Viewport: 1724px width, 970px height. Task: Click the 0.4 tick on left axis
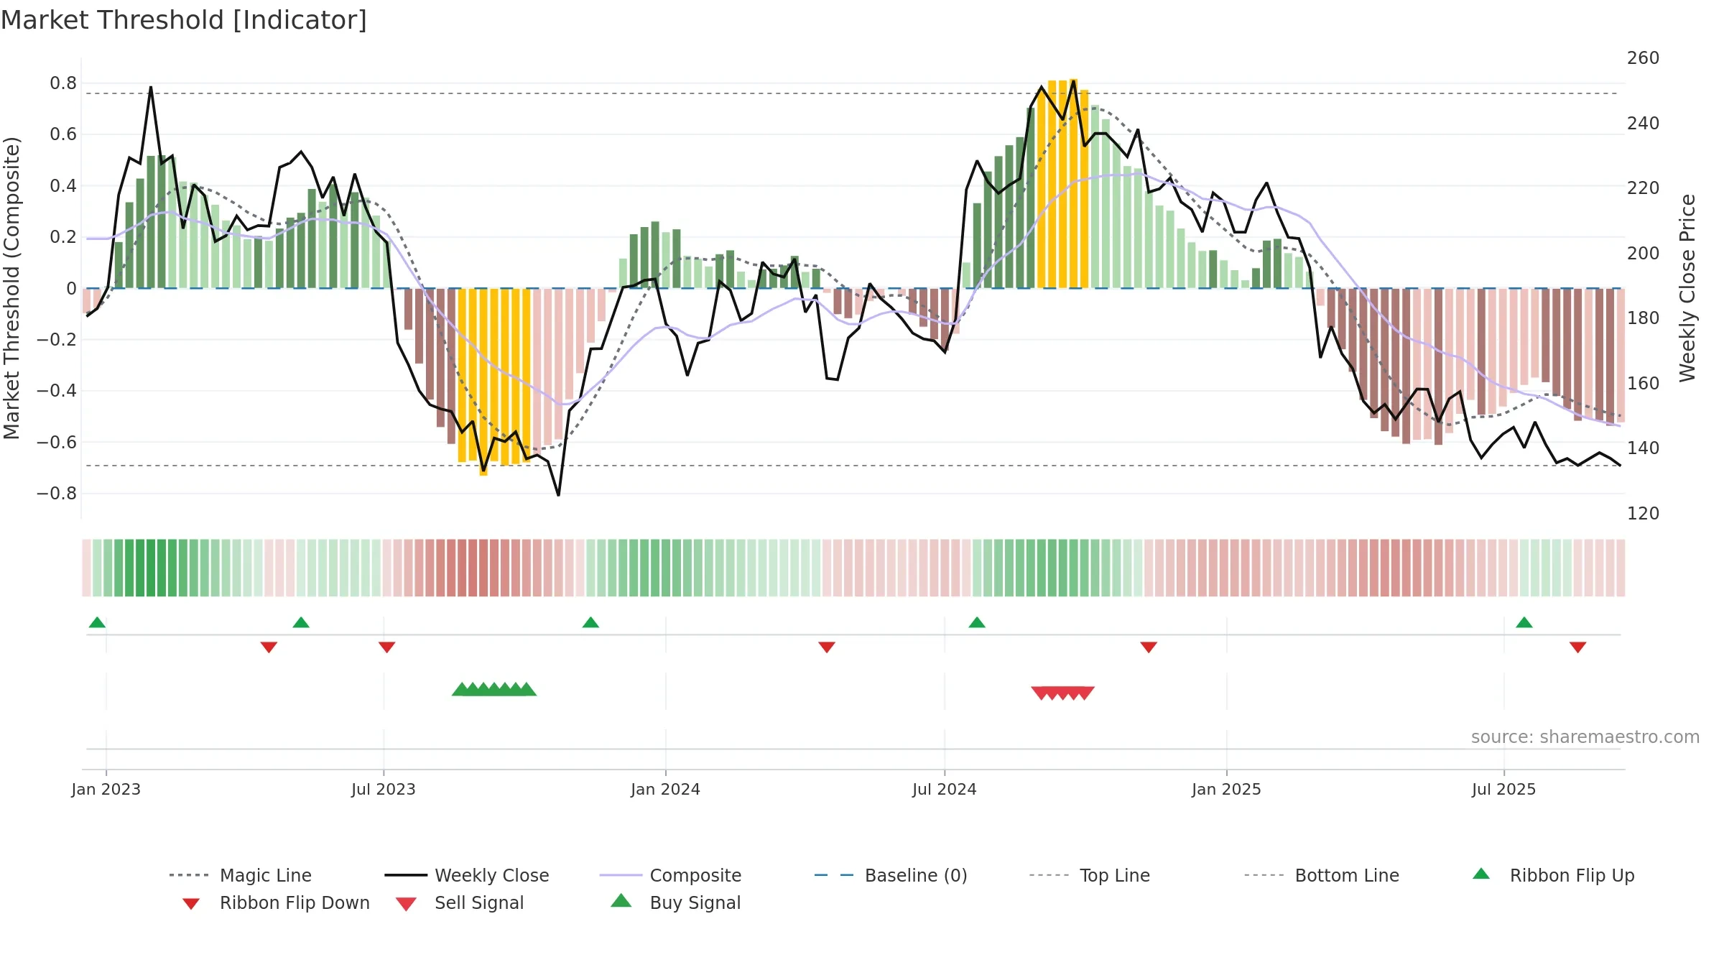click(x=63, y=186)
